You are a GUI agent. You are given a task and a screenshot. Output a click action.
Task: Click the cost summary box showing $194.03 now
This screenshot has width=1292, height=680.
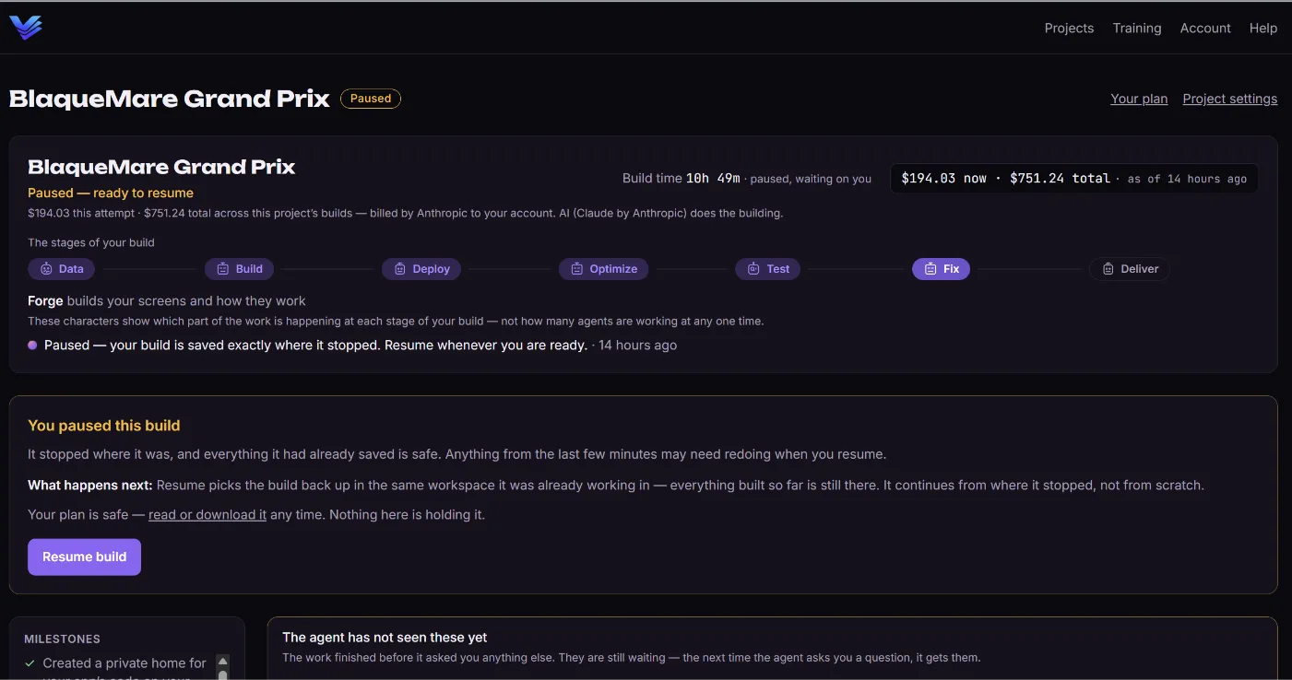[x=1073, y=179]
